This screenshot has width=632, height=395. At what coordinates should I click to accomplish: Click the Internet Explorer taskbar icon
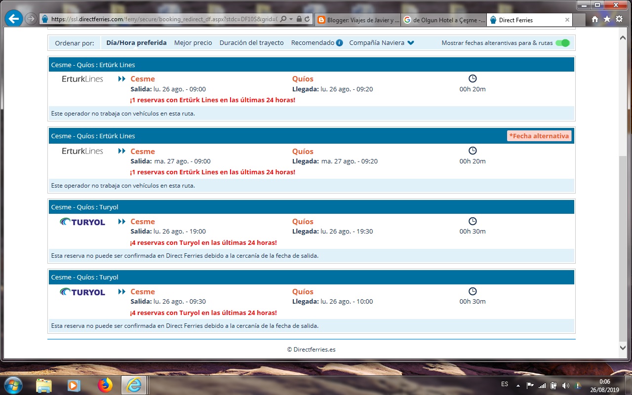(134, 385)
